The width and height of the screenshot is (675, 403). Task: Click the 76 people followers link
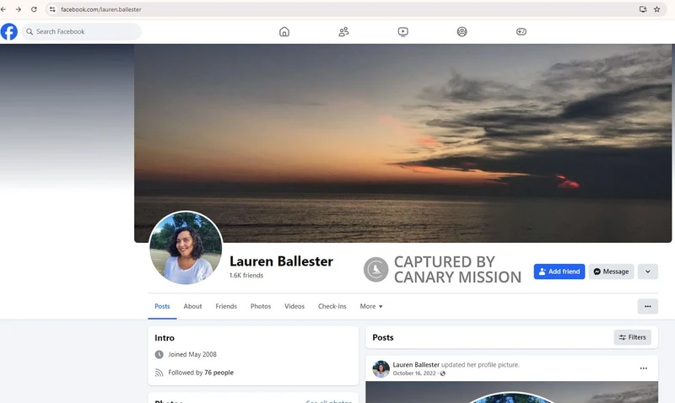pos(219,373)
